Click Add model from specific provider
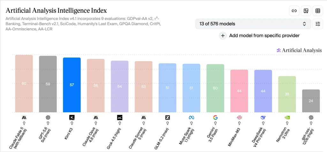Viewport: 327px width, 152px height. click(x=264, y=36)
